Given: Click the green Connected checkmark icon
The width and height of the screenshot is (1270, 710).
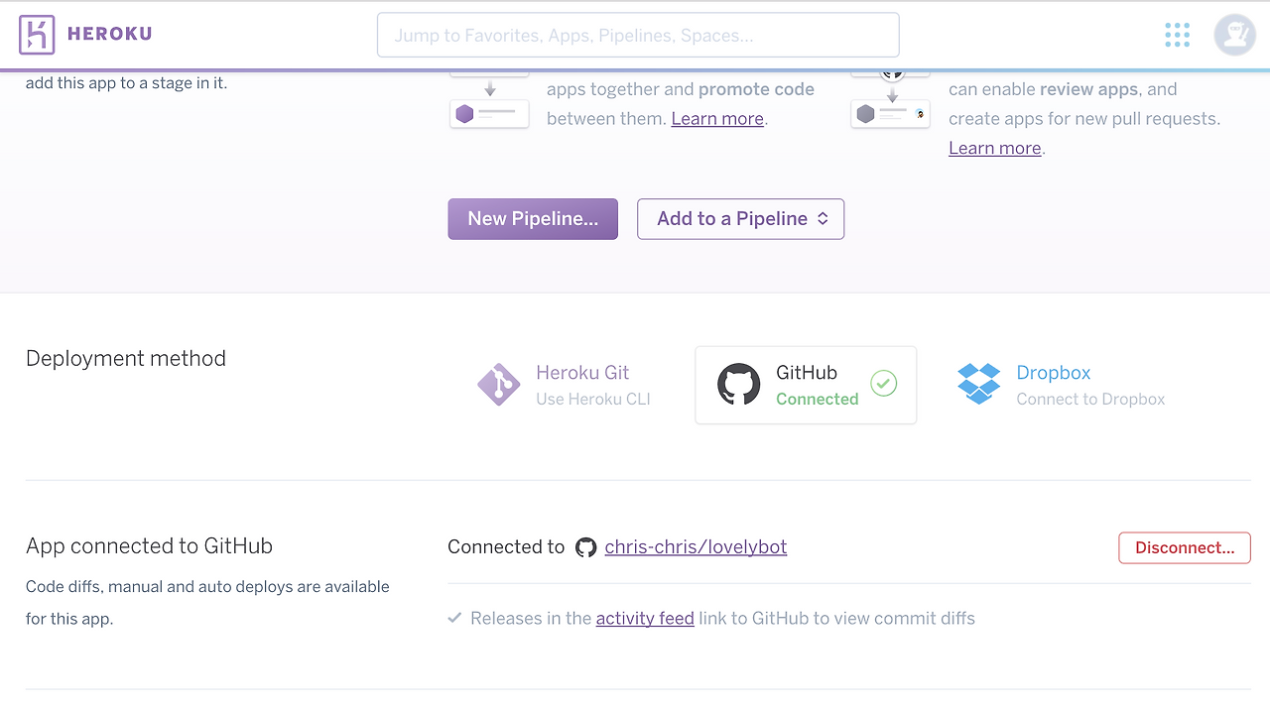Looking at the screenshot, I should point(883,384).
